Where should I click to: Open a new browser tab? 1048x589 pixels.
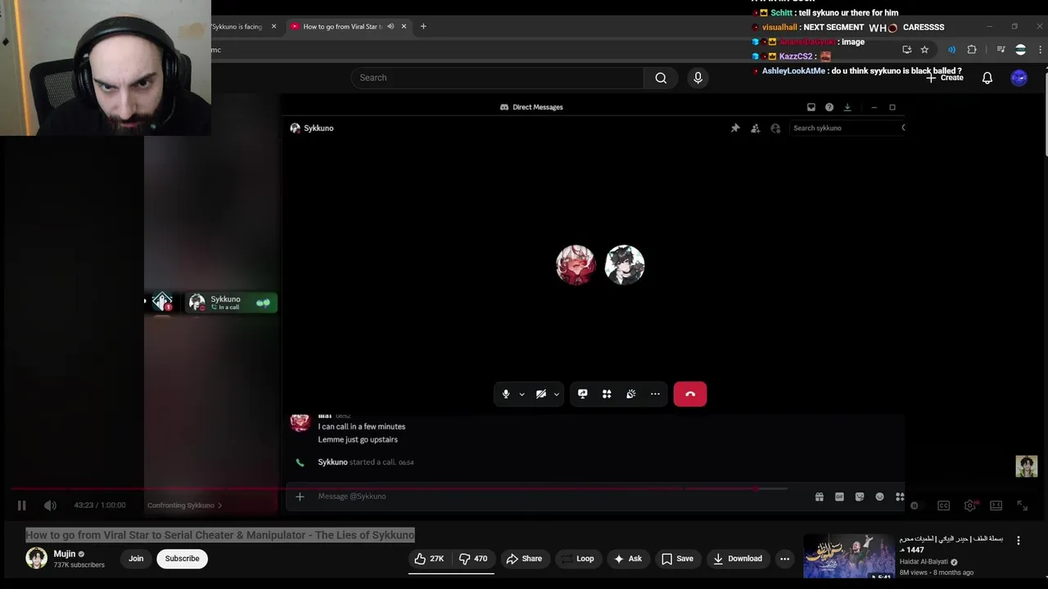(x=423, y=26)
